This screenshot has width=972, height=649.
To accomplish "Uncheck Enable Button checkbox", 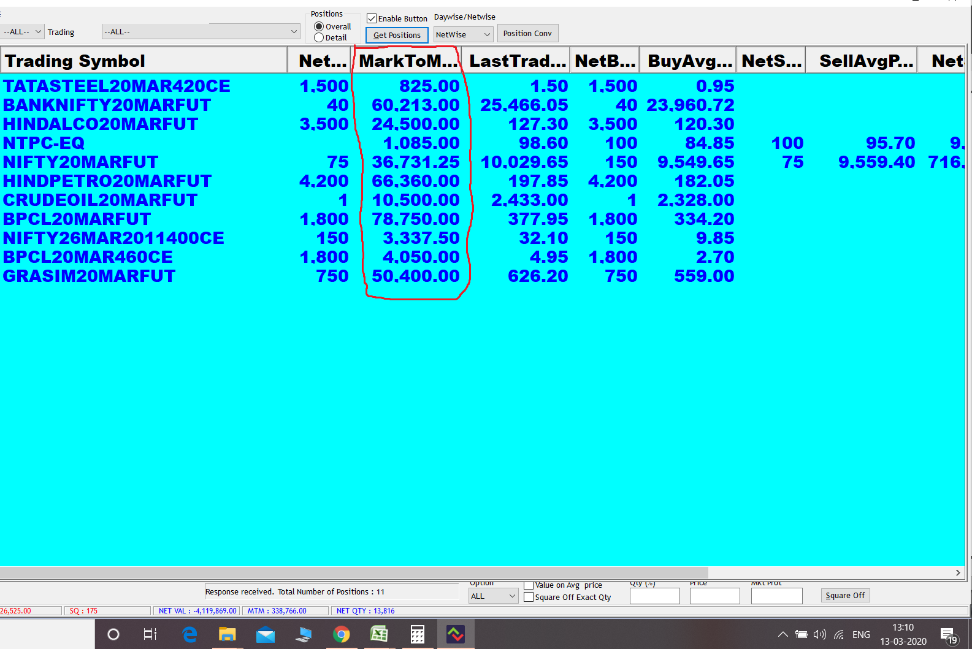I will point(372,18).
